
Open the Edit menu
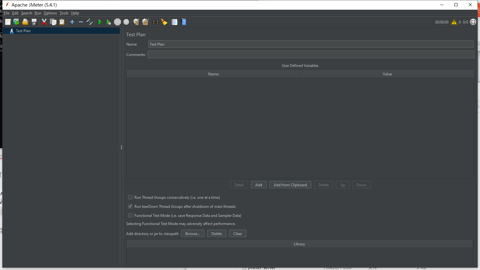point(15,13)
